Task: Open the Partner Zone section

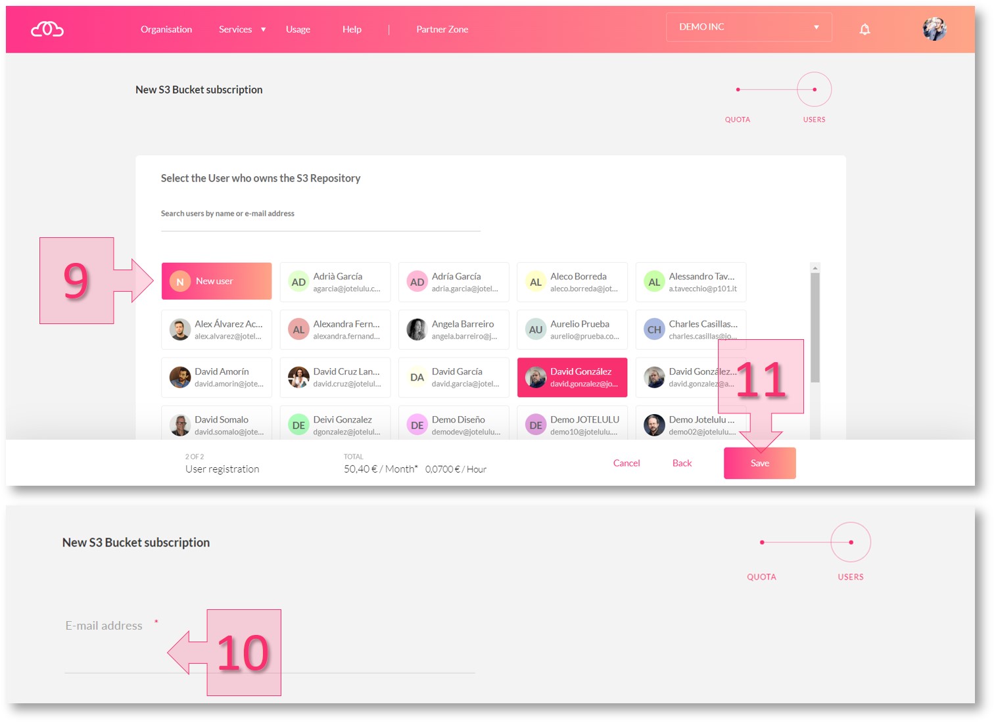Action: pos(442,29)
